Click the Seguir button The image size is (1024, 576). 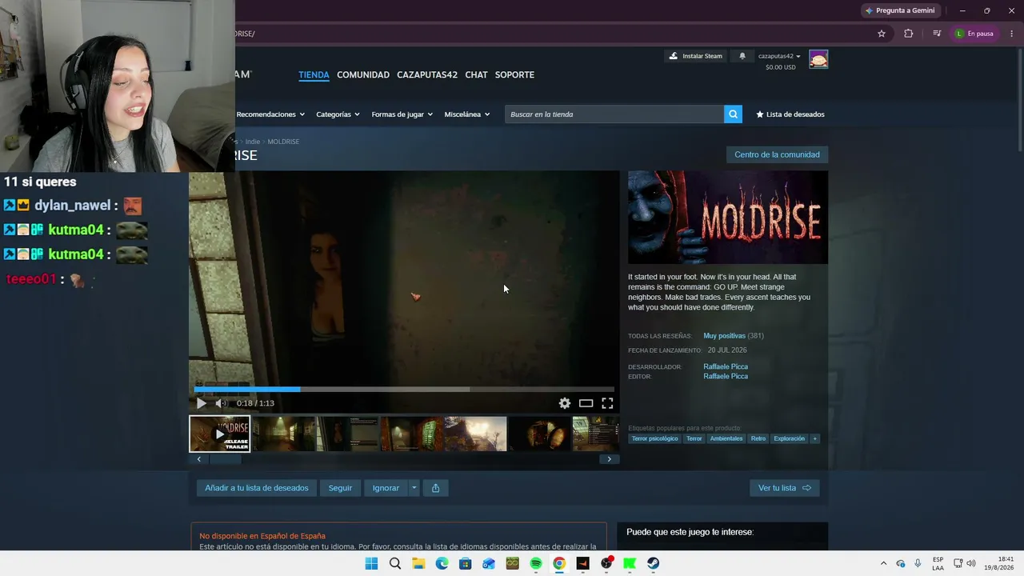340,488
